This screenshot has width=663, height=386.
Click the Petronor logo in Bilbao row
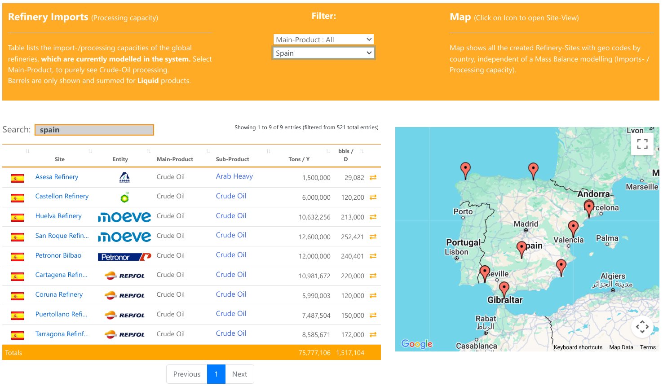pos(124,257)
